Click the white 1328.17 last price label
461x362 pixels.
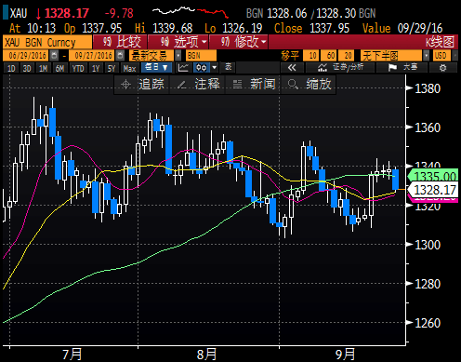[433, 190]
